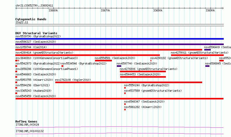Open the nsv6545459 (Sedlazeck2020) label
The width and height of the screenshot is (231, 137).
pos(36,96)
